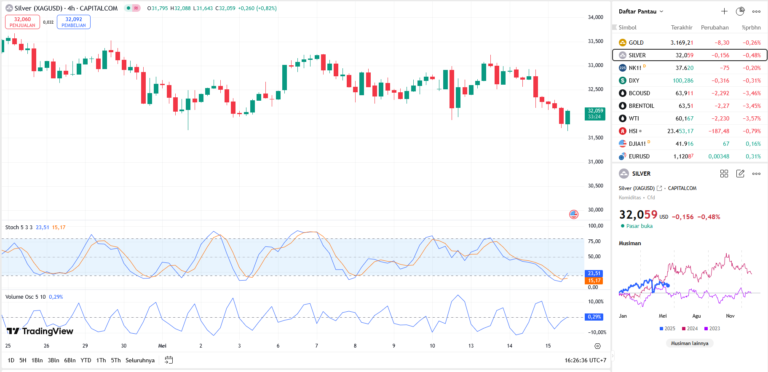This screenshot has height=372, width=768.
Task: Open chart settings gear on time axis
Action: (597, 346)
